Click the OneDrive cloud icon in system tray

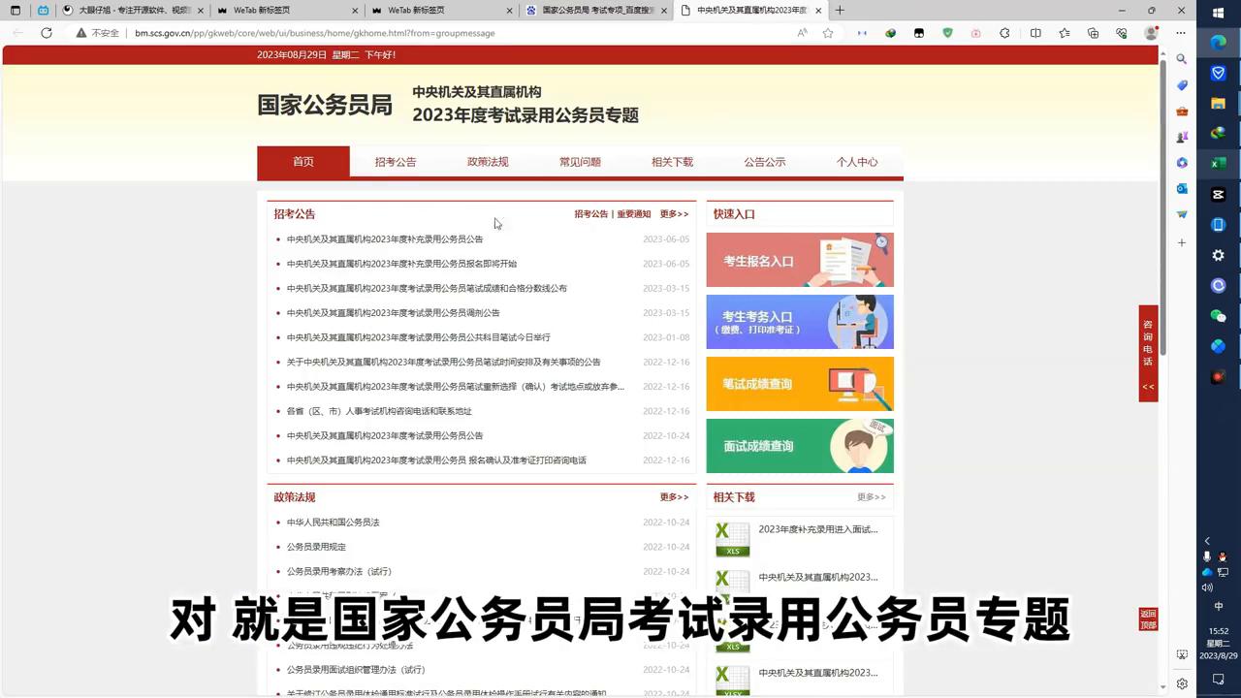click(1207, 571)
